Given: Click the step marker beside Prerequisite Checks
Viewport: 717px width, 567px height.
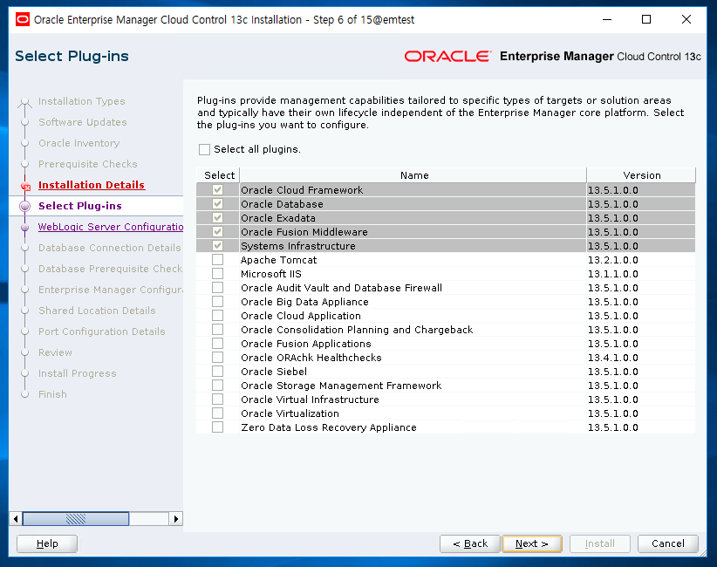Looking at the screenshot, I should (x=27, y=164).
